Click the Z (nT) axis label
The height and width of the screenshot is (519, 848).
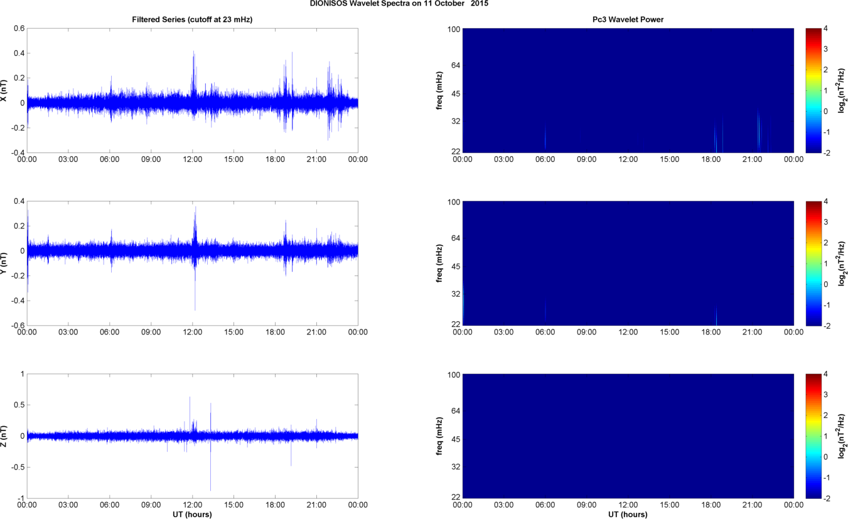(4, 436)
